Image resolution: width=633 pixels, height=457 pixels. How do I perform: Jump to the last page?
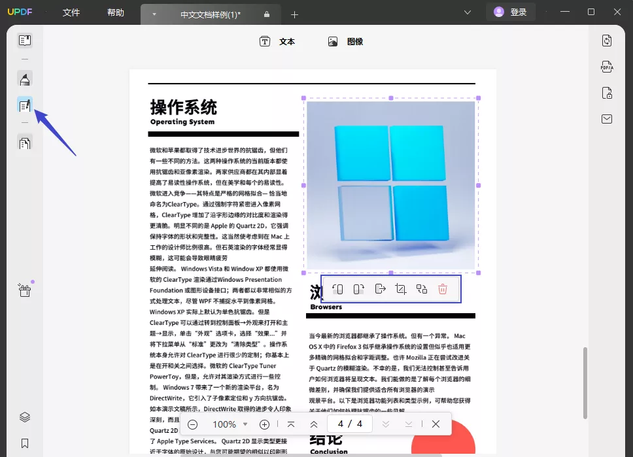(409, 424)
